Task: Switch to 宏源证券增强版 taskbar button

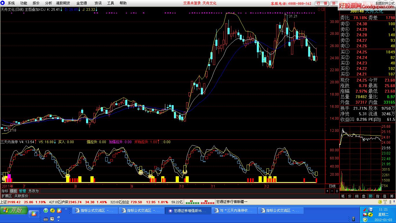Action: click(188, 211)
